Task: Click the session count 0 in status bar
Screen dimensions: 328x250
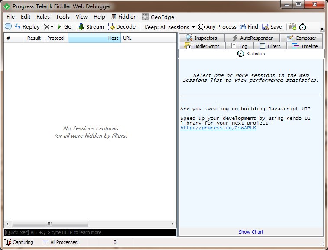Action: click(x=115, y=242)
